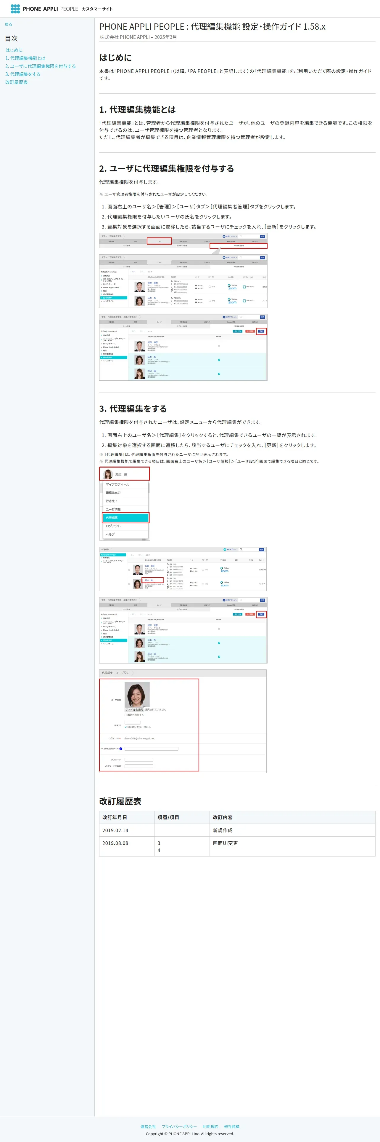Click the 株式会社 PHONE APPLI – 2025年3月 byline
This screenshot has width=380, height=1142.
click(139, 37)
